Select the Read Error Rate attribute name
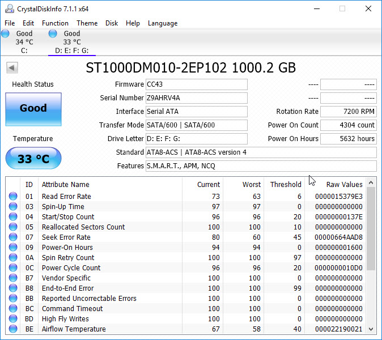This screenshot has height=340, width=382. click(x=66, y=196)
